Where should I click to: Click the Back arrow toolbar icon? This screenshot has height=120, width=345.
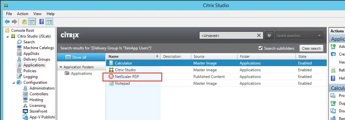coord(7,21)
